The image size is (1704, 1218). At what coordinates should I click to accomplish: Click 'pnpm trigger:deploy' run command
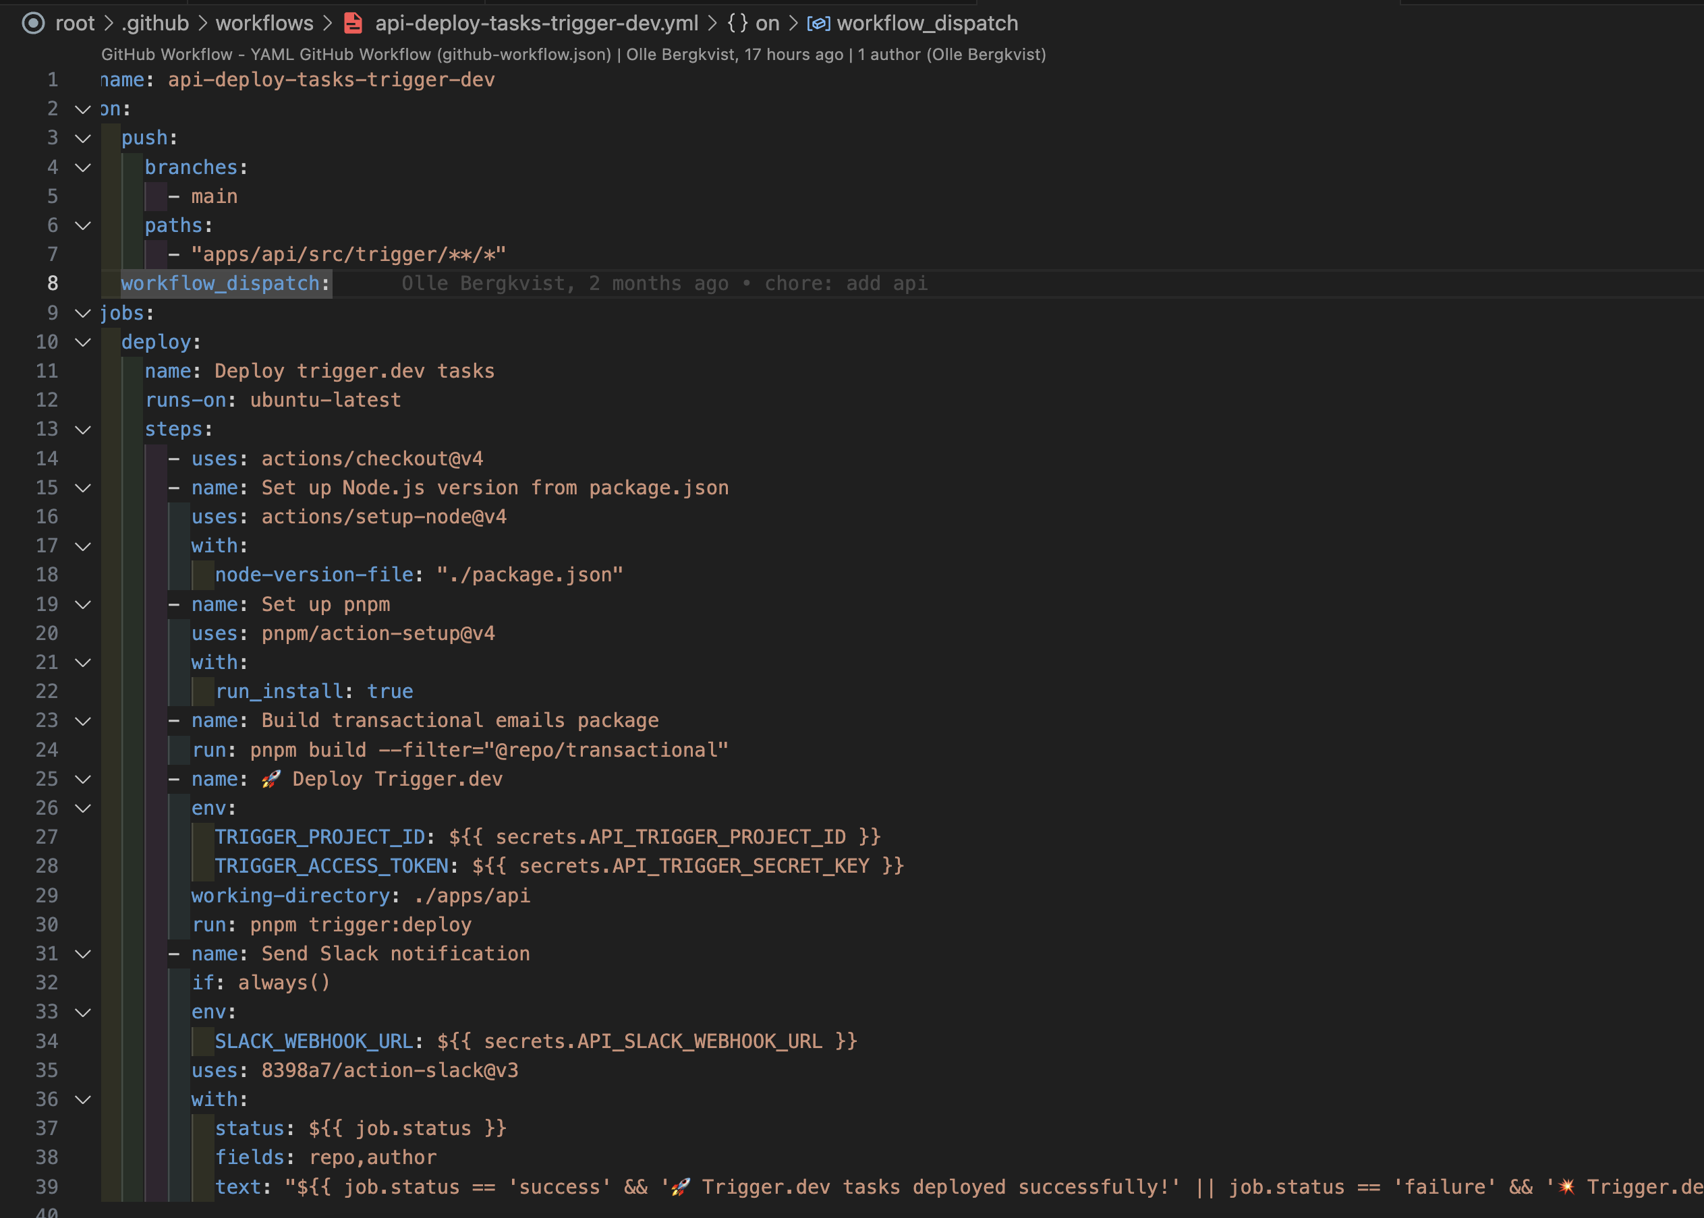pos(360,925)
